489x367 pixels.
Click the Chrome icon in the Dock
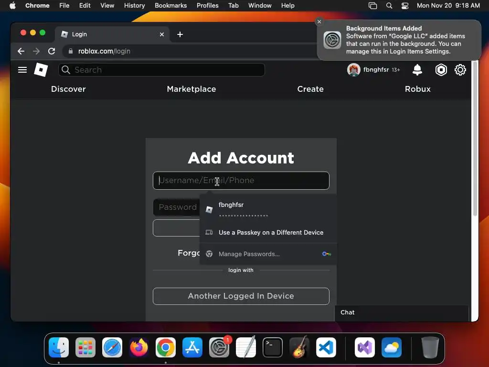166,347
